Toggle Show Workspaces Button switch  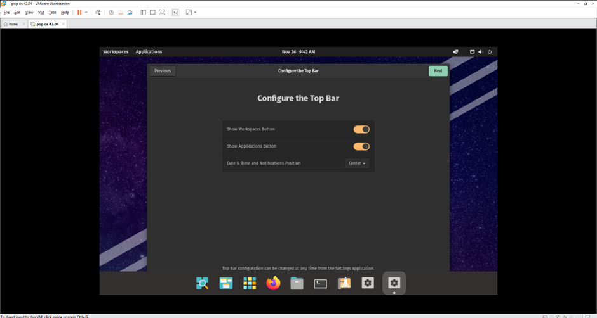361,129
